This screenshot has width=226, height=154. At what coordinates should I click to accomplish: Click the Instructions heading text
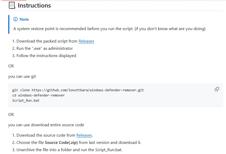pyautogui.click(x=34, y=5)
